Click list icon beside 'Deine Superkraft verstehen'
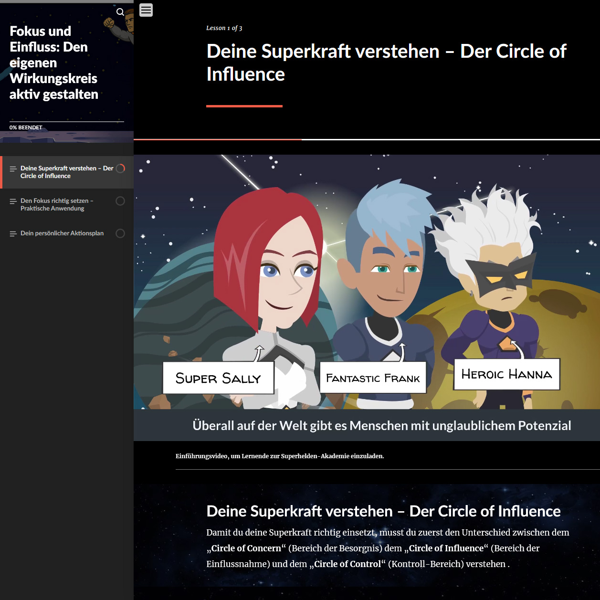The image size is (600, 600). pos(13,169)
